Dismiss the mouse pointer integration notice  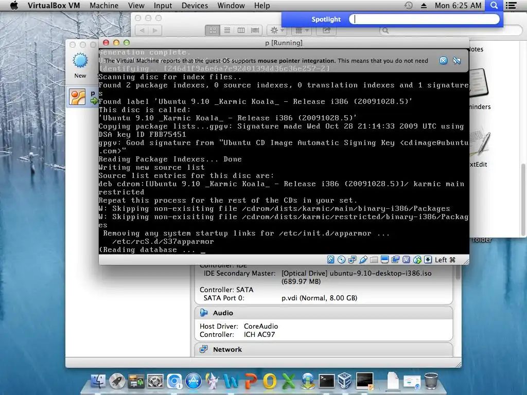[x=443, y=61]
